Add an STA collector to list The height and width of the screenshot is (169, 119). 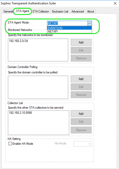(x=81, y=114)
